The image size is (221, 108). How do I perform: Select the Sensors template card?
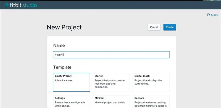point(151,102)
